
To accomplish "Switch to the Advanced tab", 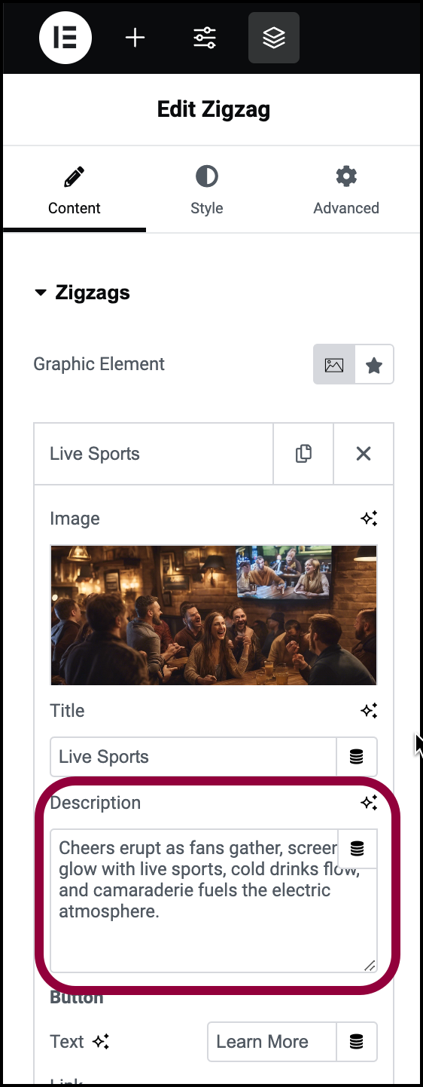I will coord(346,191).
